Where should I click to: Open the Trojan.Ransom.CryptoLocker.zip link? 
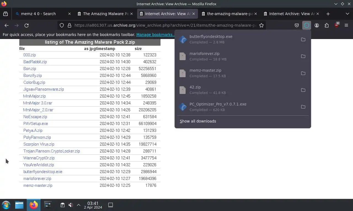coord(52,151)
